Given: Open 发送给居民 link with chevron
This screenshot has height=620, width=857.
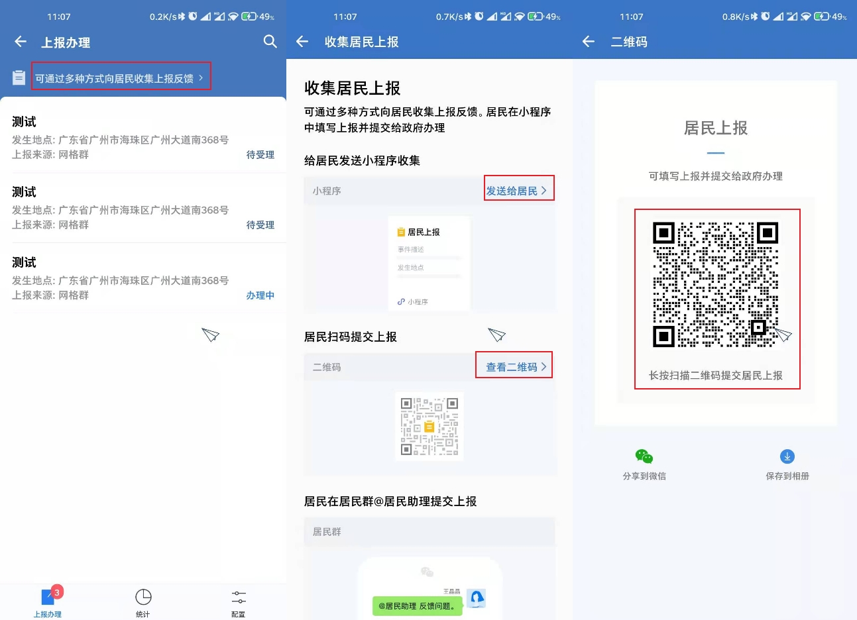Looking at the screenshot, I should pos(518,191).
